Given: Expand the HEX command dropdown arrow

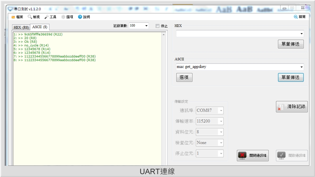Looking at the screenshot, I should [301, 34].
